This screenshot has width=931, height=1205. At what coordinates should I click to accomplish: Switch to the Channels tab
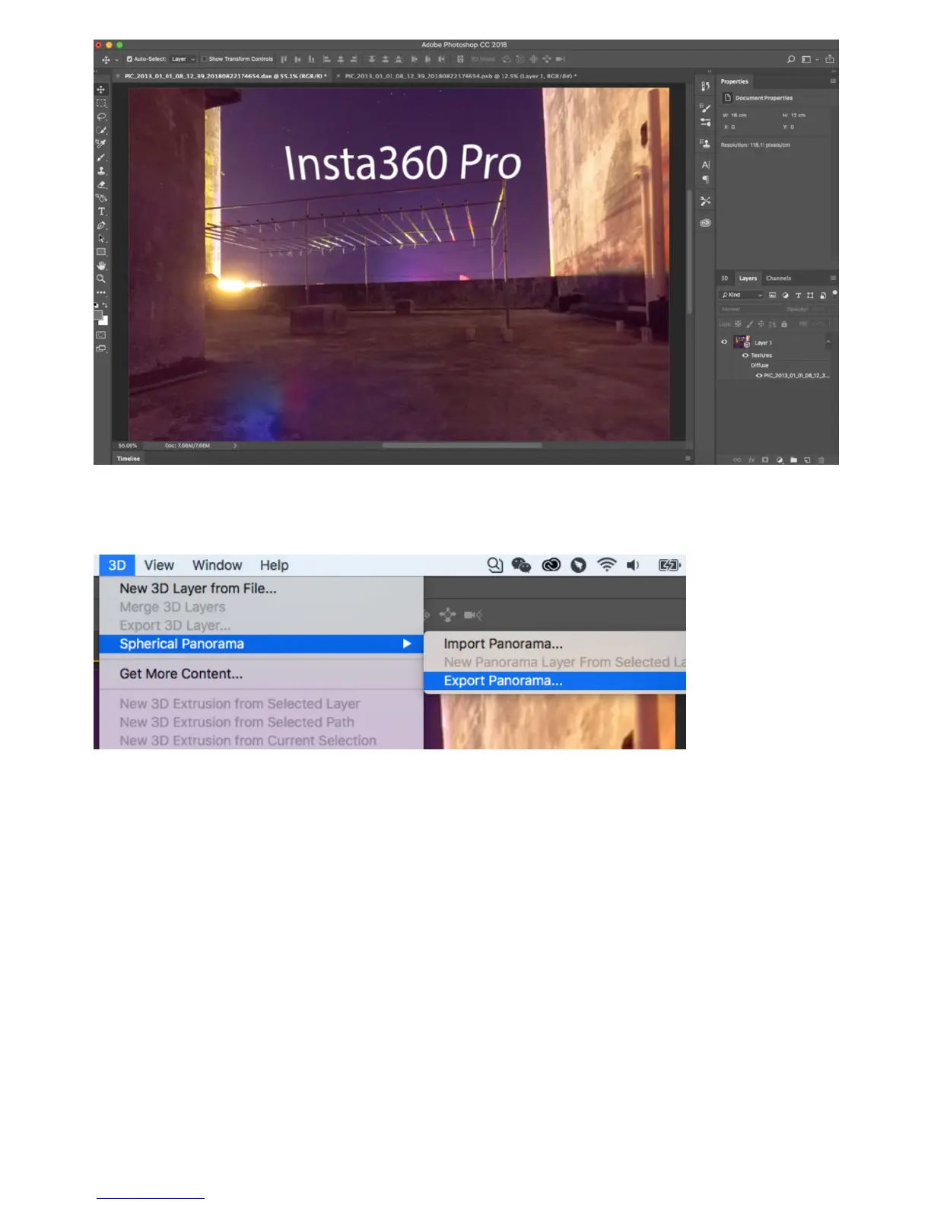coord(778,278)
